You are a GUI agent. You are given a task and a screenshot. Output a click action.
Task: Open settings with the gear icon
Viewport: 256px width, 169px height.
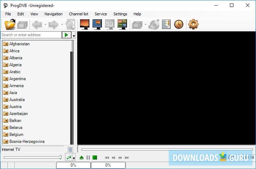pyautogui.click(x=193, y=24)
